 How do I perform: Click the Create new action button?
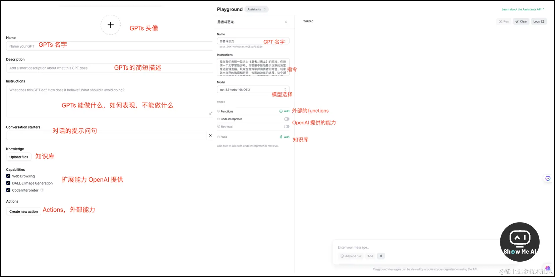[x=23, y=212]
